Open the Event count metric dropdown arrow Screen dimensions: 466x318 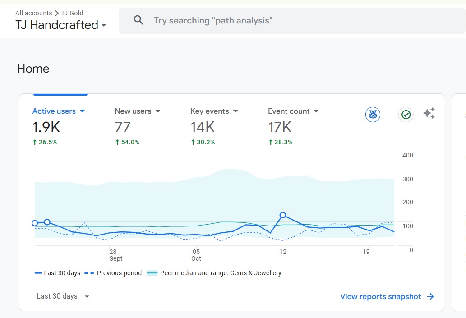(316, 111)
